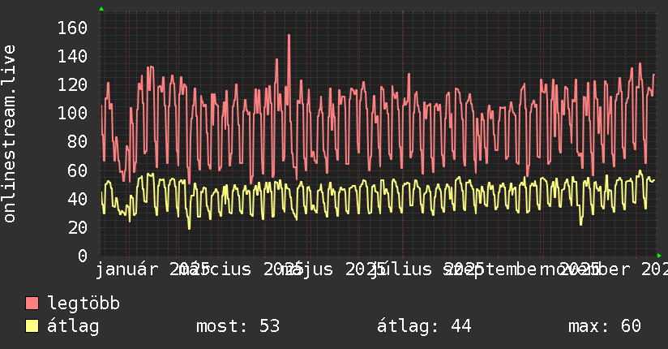668x349 pixels.
Task: Click the 40 y-axis label
Action: coord(78,199)
